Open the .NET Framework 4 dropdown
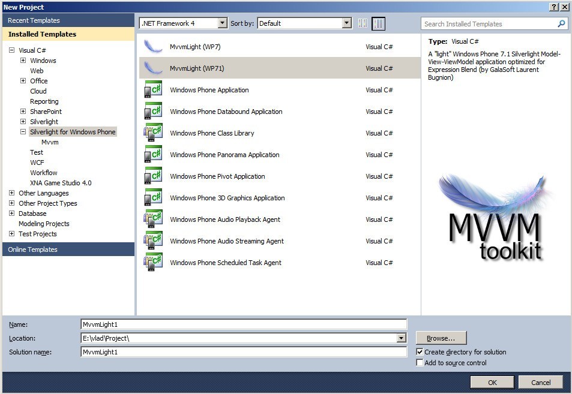 coord(222,23)
